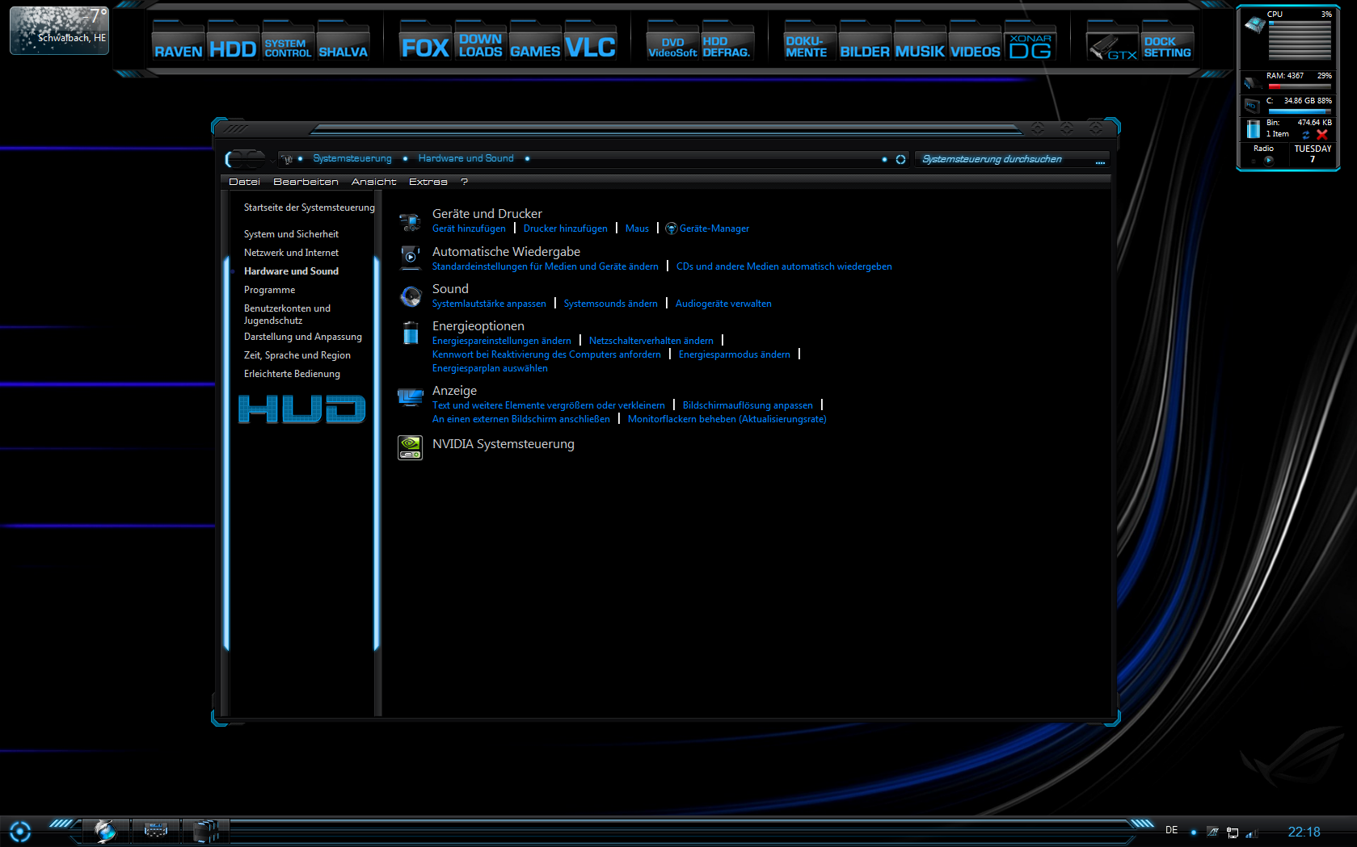This screenshot has width=1357, height=847.
Task: Open Erleichterte Bedienung
Action: pos(292,374)
